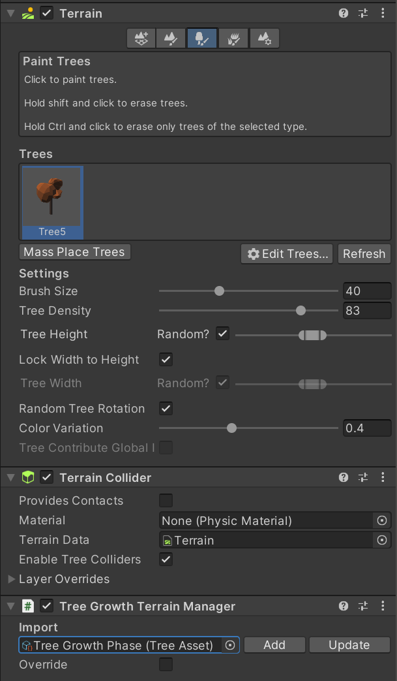Screen dimensions: 397x681
Task: Toggle Enable Tree Colliders checkbox
Action: [x=166, y=560]
